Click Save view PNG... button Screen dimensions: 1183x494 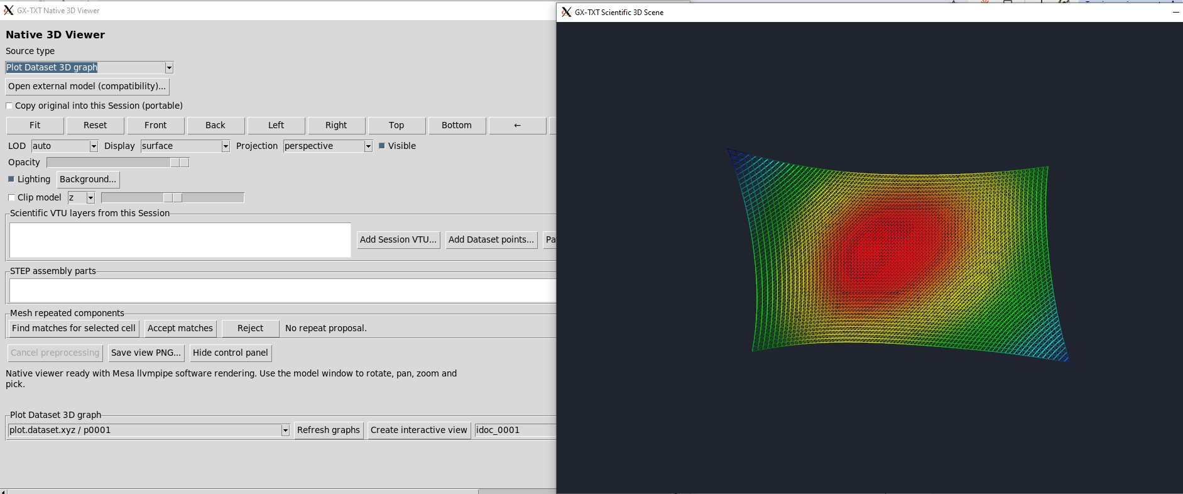point(146,353)
